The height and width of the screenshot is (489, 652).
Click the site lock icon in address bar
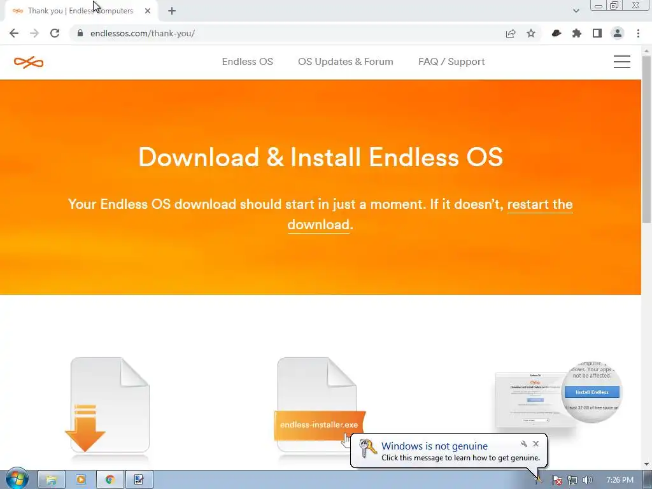(80, 33)
